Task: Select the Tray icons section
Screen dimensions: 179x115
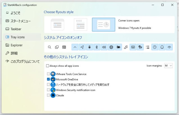Action: pyautogui.click(x=22, y=37)
